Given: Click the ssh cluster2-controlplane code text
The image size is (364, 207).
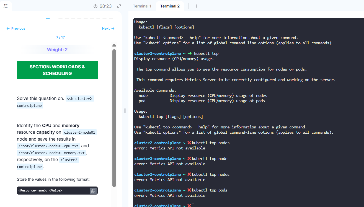Looking at the screenshot, I should (x=55, y=102).
